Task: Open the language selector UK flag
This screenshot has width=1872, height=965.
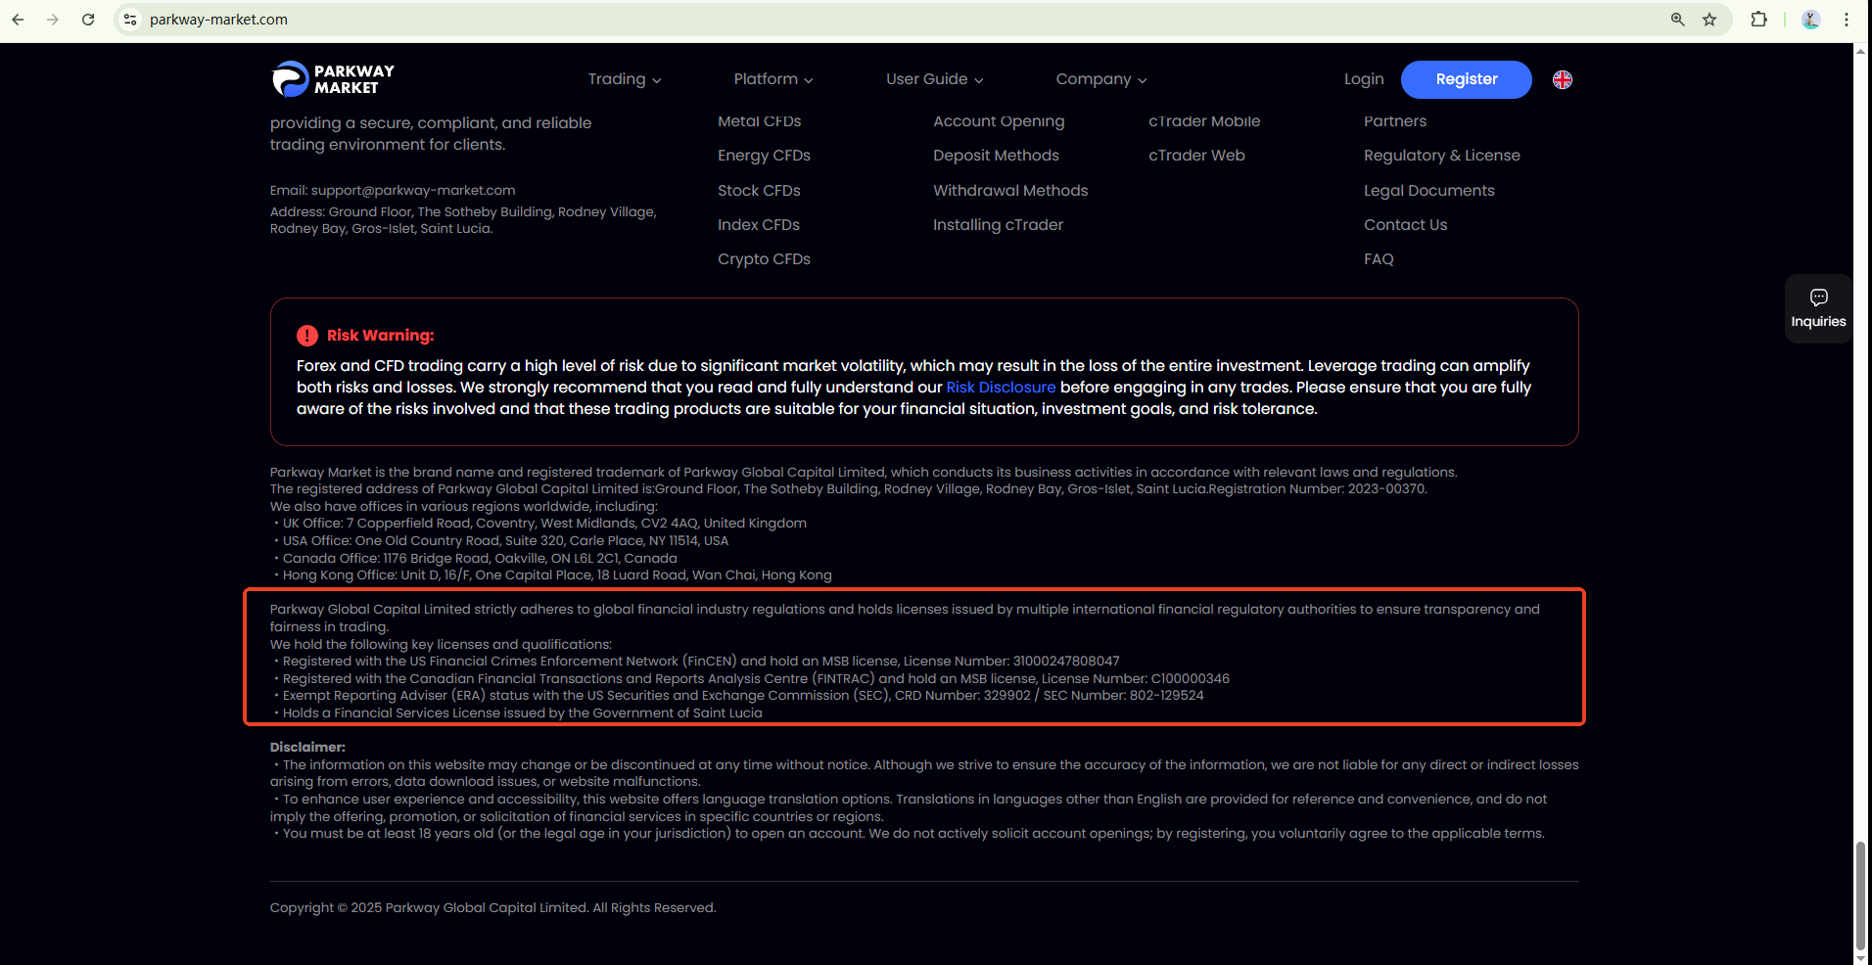Action: tap(1563, 79)
